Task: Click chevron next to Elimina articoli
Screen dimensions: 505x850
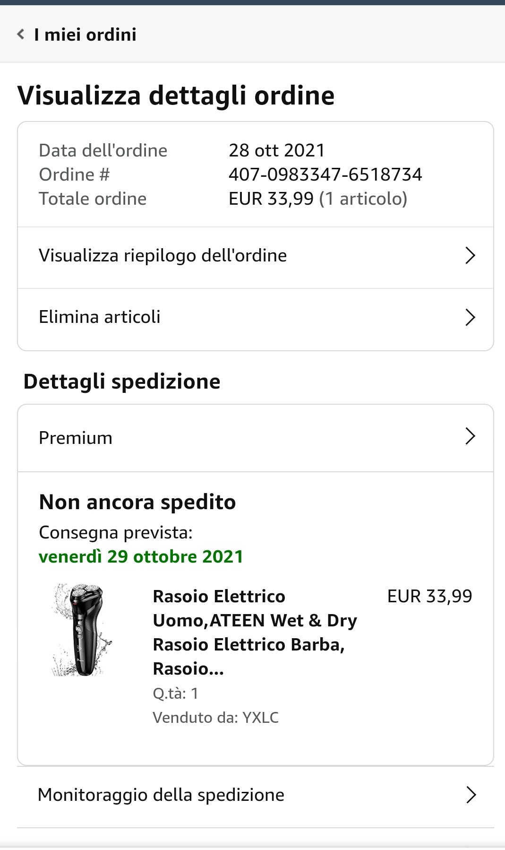Action: pyautogui.click(x=470, y=317)
